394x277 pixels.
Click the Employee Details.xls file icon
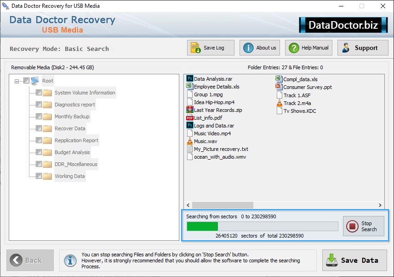[x=190, y=87]
